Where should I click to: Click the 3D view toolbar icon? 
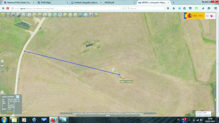91,15
